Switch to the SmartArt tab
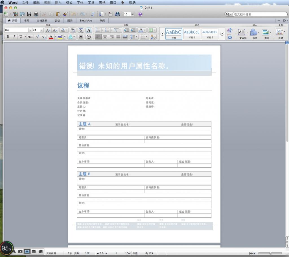 tap(86, 20)
